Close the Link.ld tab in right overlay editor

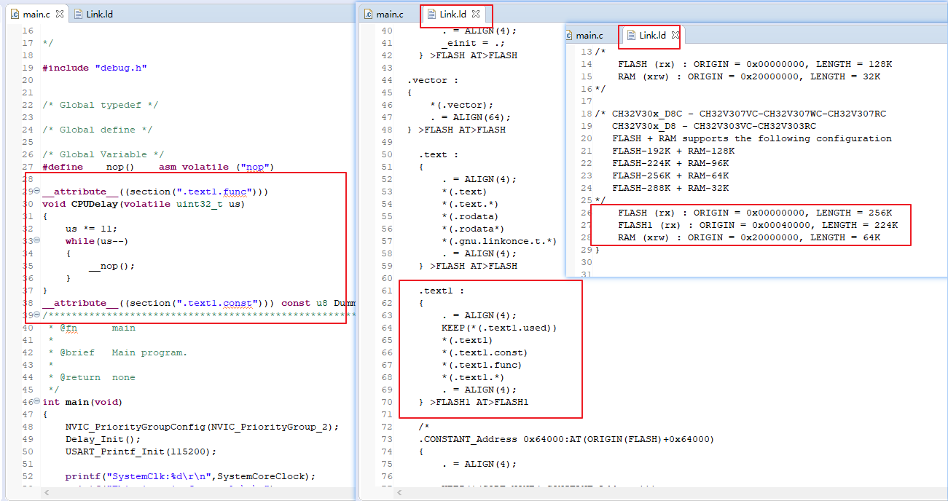(675, 36)
